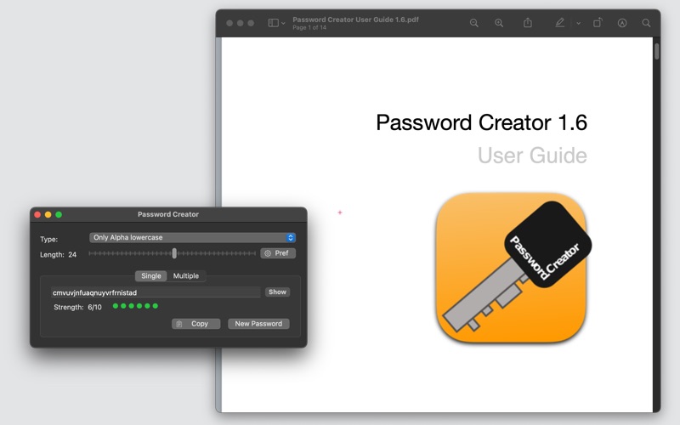Viewport: 680px width, 425px height.
Task: Select the Single tab
Action: (x=151, y=275)
